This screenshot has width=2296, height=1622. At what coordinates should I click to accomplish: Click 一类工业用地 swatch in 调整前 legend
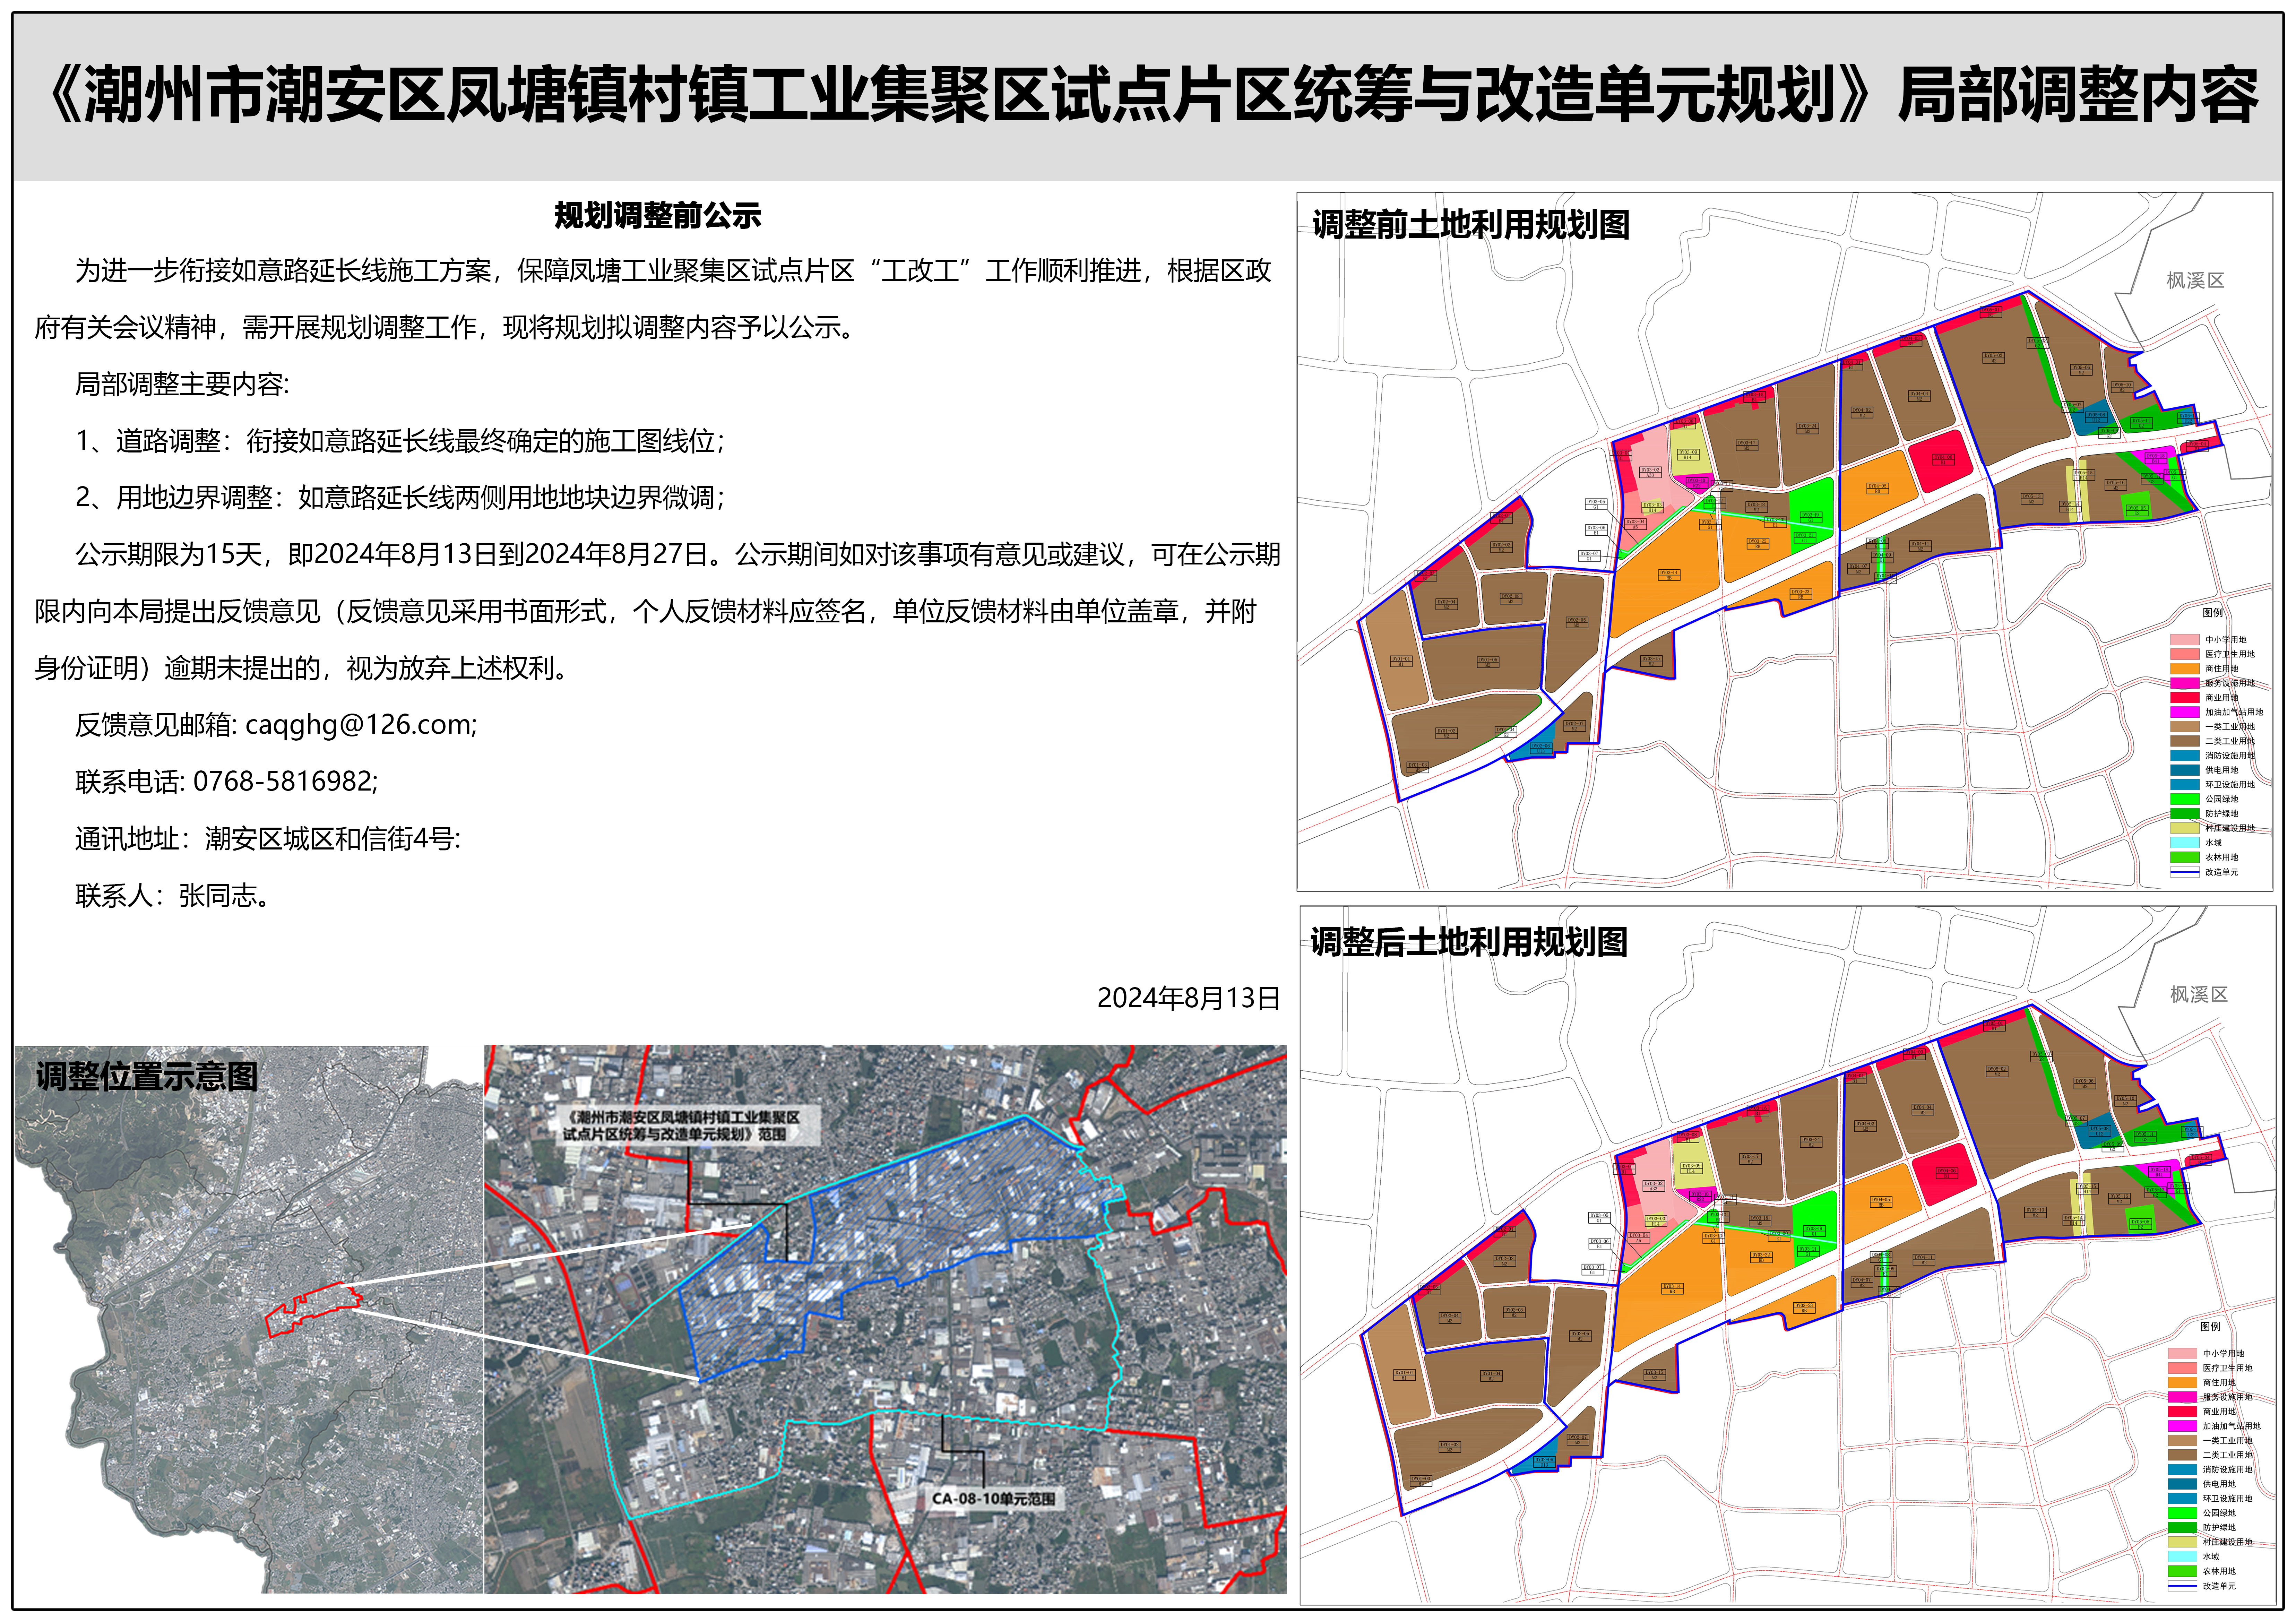tap(2185, 727)
